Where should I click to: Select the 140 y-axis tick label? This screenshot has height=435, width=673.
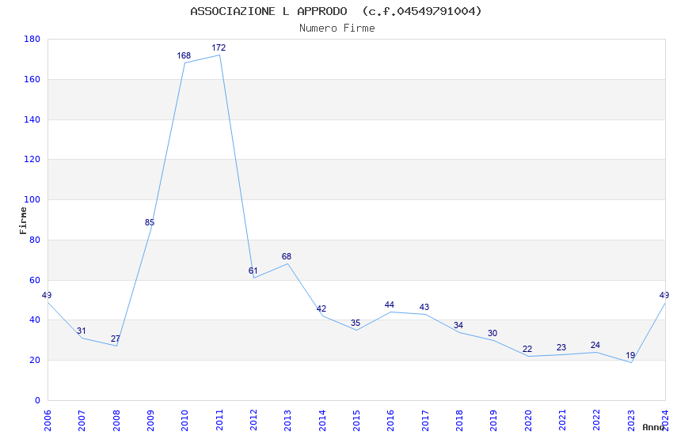pyautogui.click(x=32, y=119)
